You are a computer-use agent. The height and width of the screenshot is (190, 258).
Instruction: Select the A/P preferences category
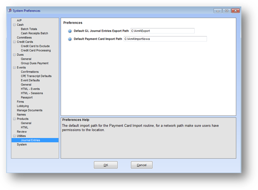(19, 20)
